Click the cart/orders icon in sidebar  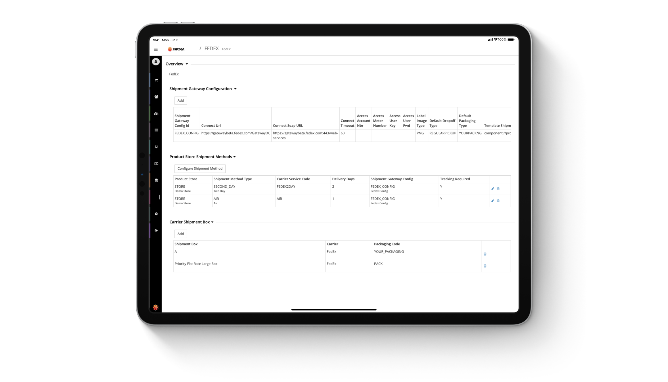(x=156, y=80)
